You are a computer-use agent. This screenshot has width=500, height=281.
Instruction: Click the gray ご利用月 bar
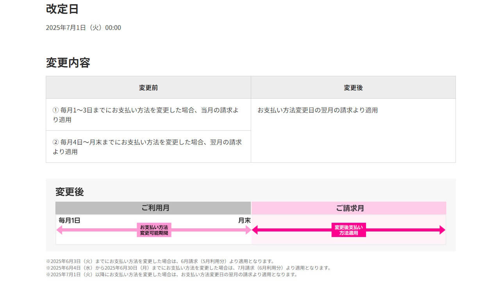(x=153, y=208)
